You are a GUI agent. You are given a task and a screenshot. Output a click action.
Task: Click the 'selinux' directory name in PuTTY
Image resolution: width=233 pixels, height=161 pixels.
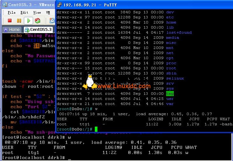[175, 78]
